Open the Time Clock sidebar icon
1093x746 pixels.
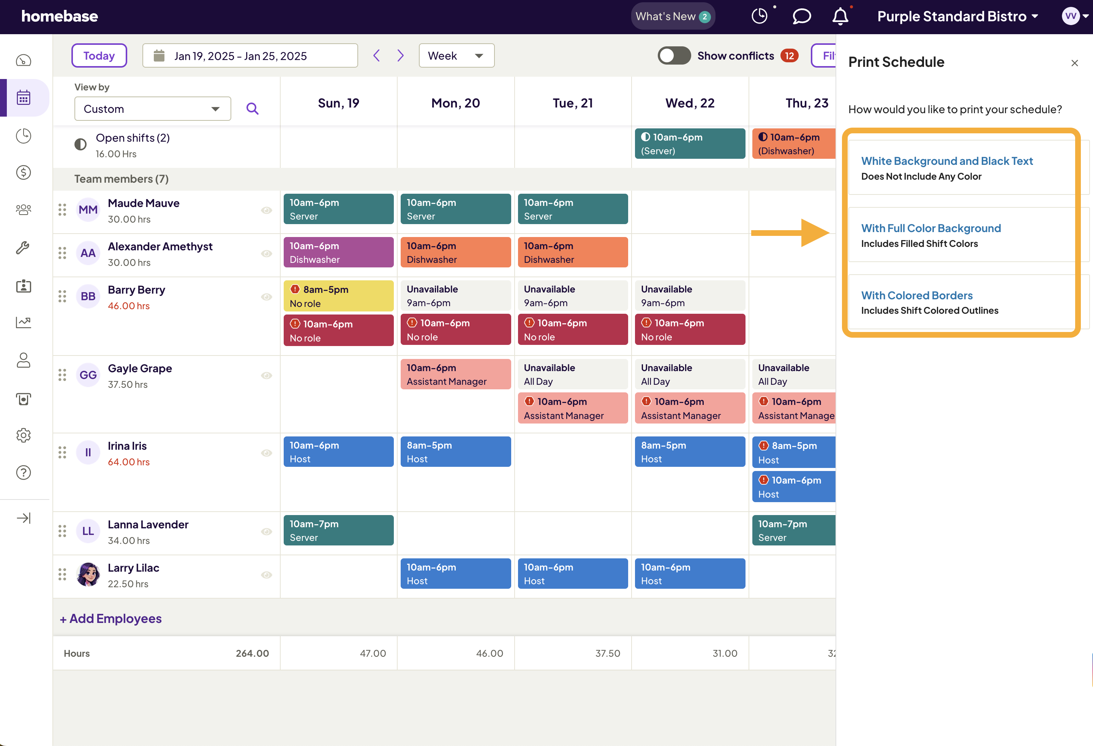coord(23,136)
